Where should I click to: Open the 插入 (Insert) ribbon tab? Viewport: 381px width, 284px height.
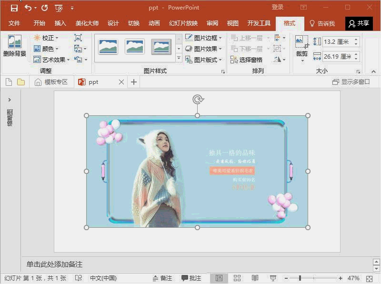(60, 23)
